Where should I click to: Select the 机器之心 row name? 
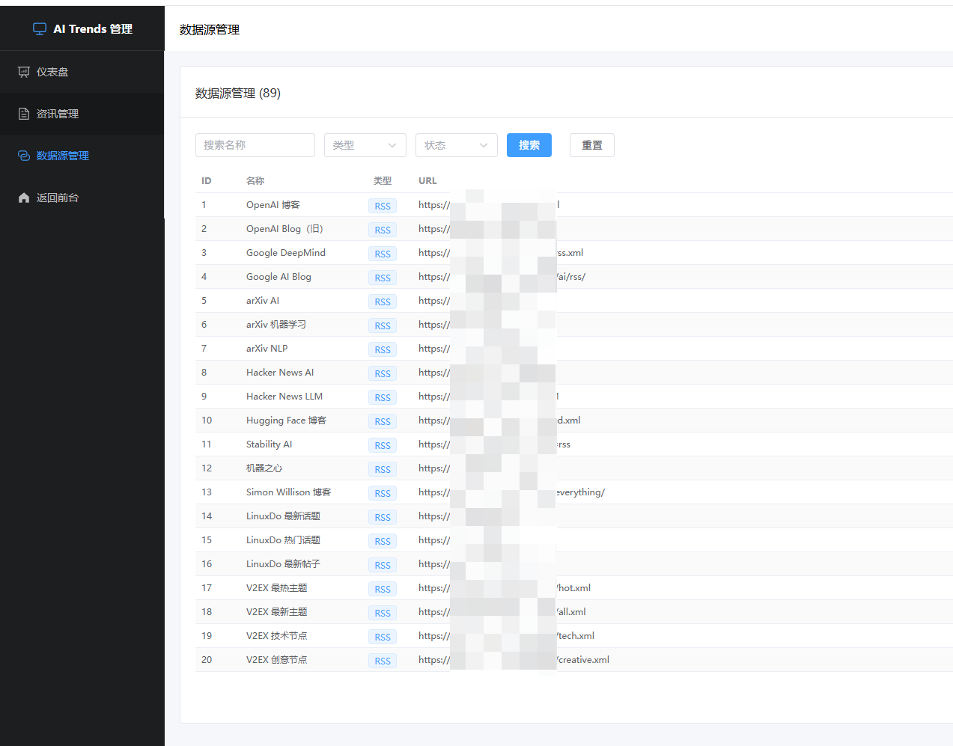264,468
